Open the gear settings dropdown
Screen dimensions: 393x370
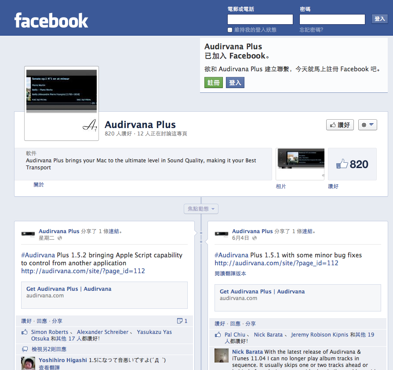pos(368,125)
